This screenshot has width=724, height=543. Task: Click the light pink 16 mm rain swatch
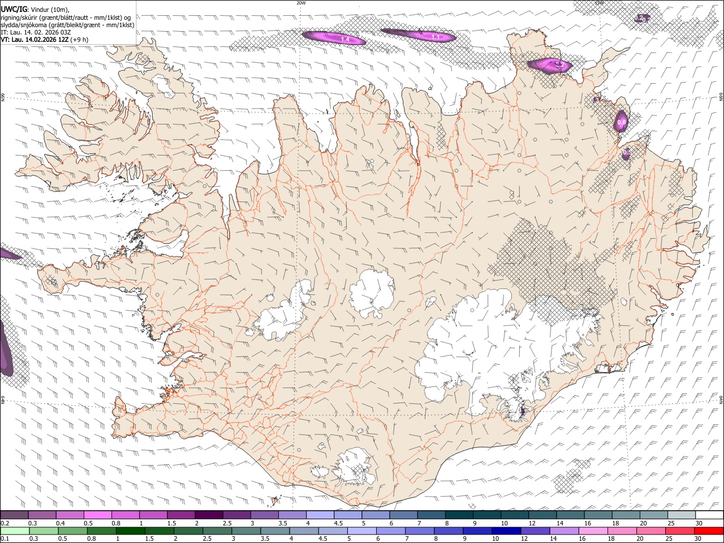tap(593, 531)
